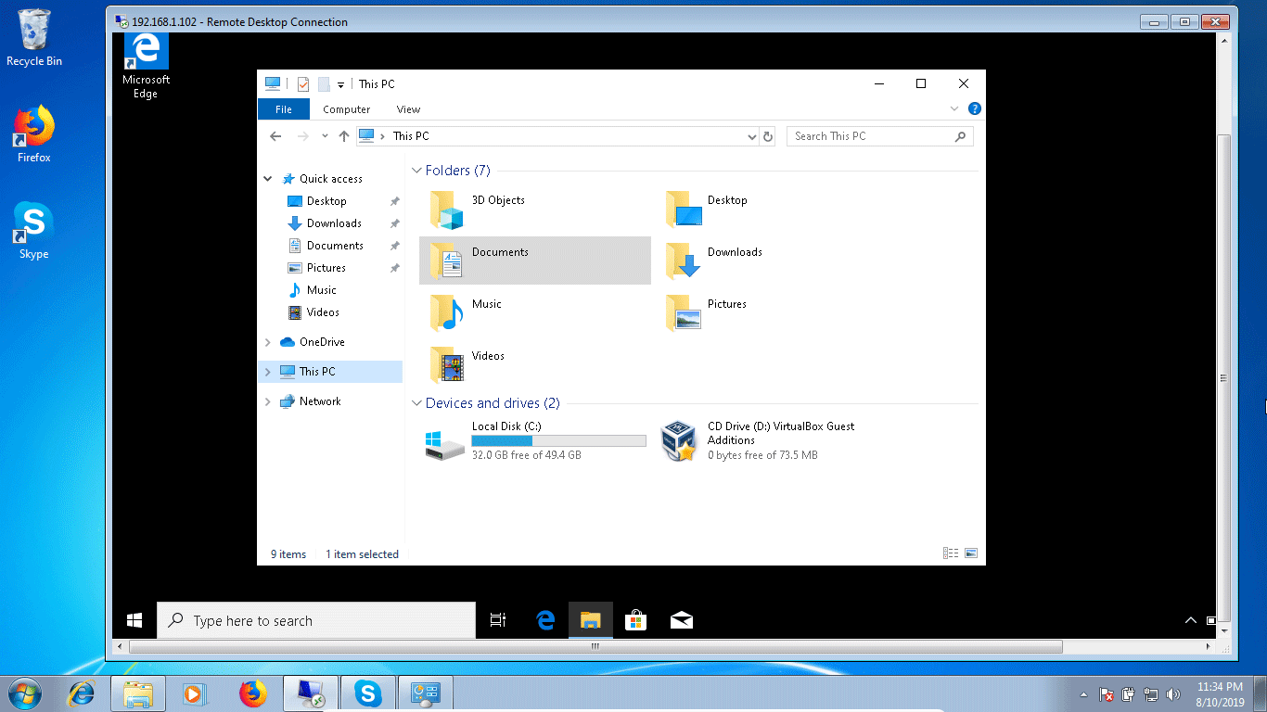Expand the ribbon with the chevron
This screenshot has width=1267, height=712.
pos(954,108)
